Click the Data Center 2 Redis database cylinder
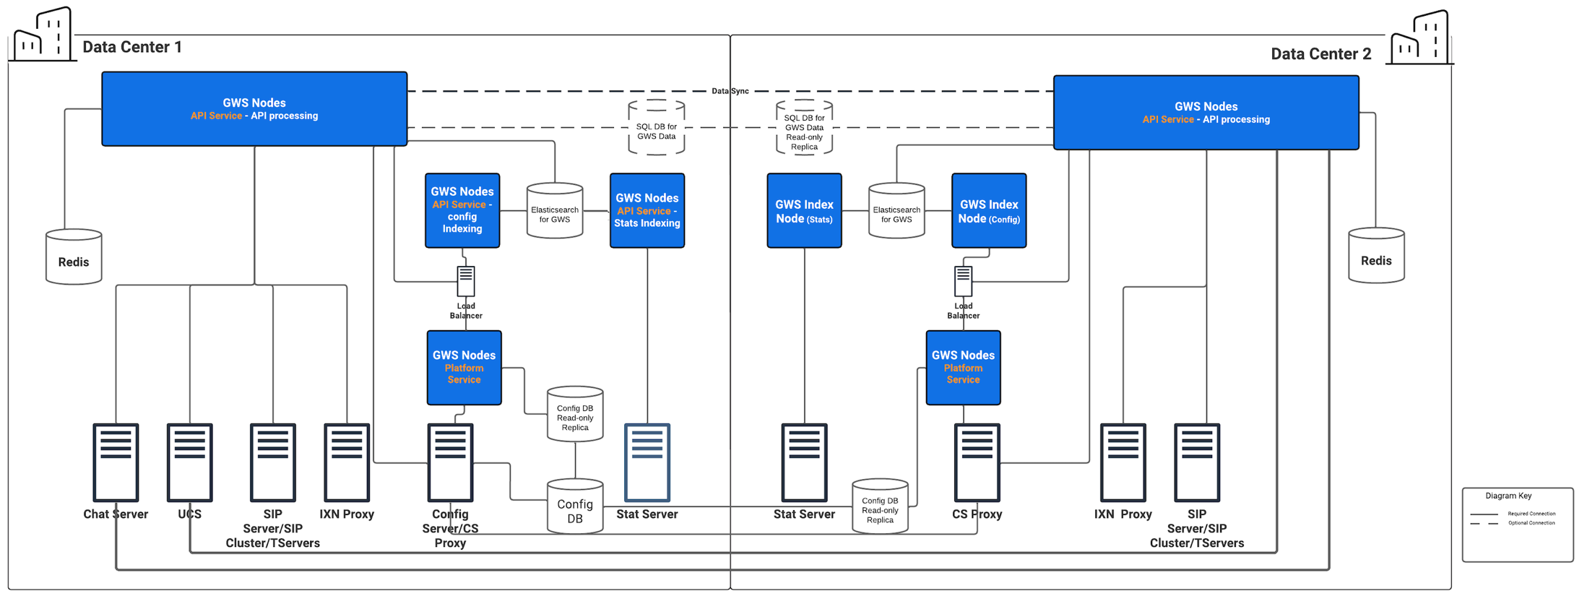This screenshot has width=1582, height=604. 1376,255
